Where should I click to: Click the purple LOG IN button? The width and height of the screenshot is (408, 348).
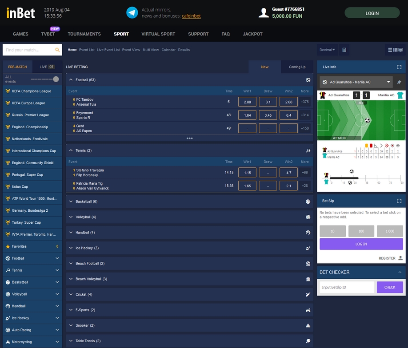361,244
